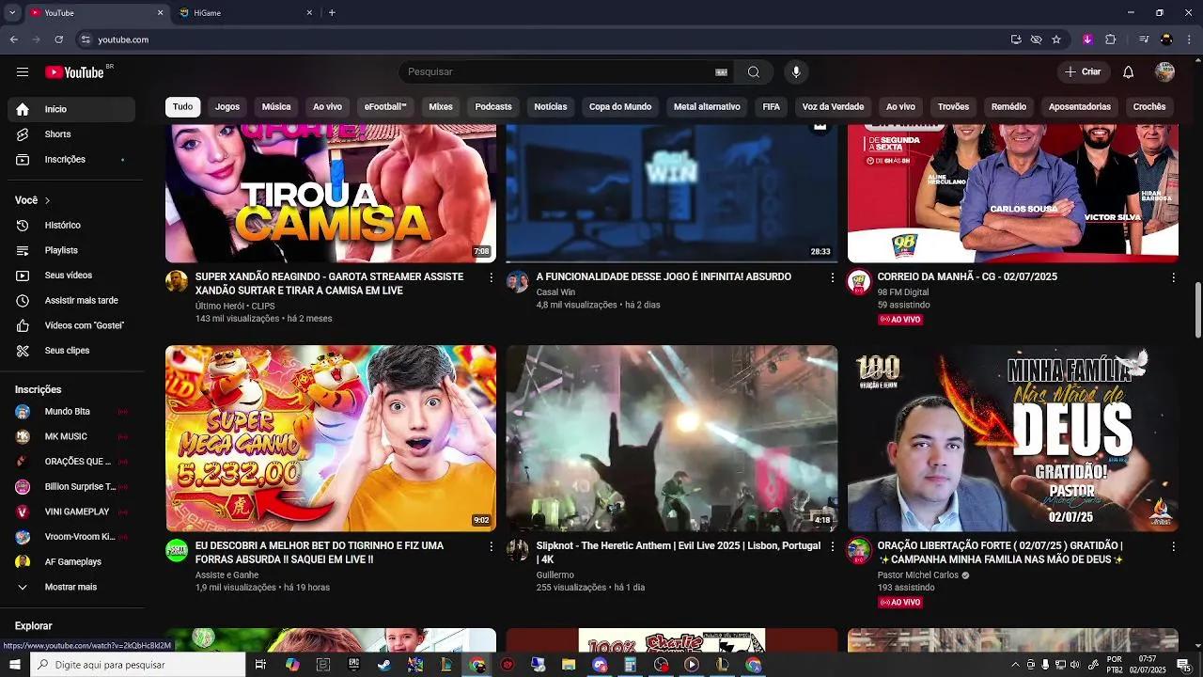This screenshot has height=677, width=1203.
Task: Open MK MUSIC channel subscription
Action: (x=71, y=436)
